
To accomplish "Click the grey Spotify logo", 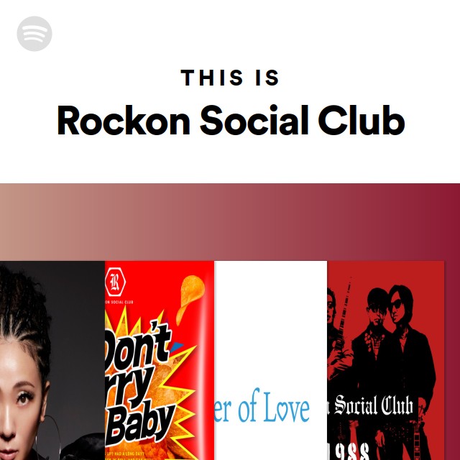I will pyautogui.click(x=34, y=34).
